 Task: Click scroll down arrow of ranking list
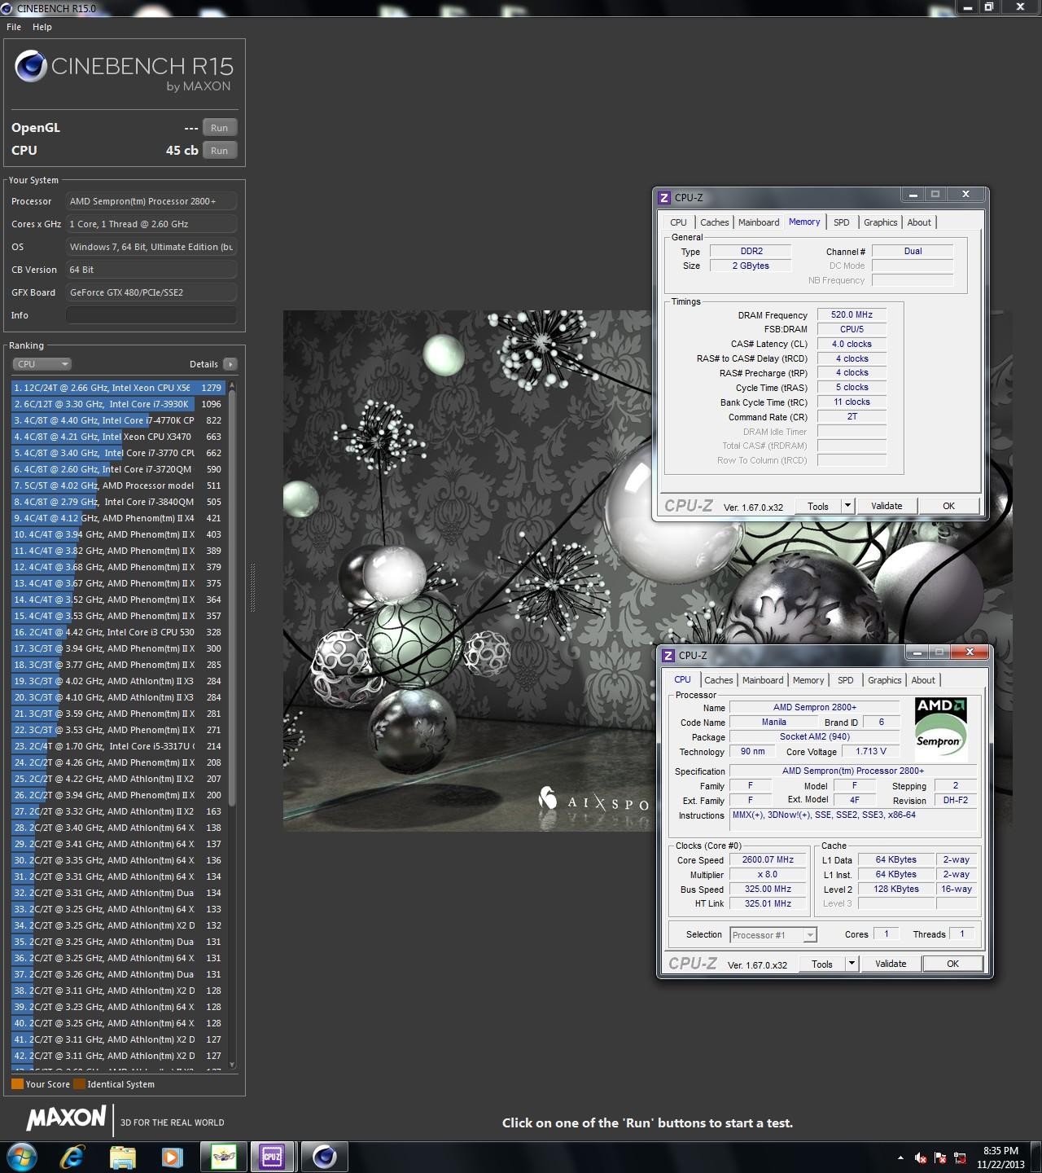pyautogui.click(x=232, y=1064)
